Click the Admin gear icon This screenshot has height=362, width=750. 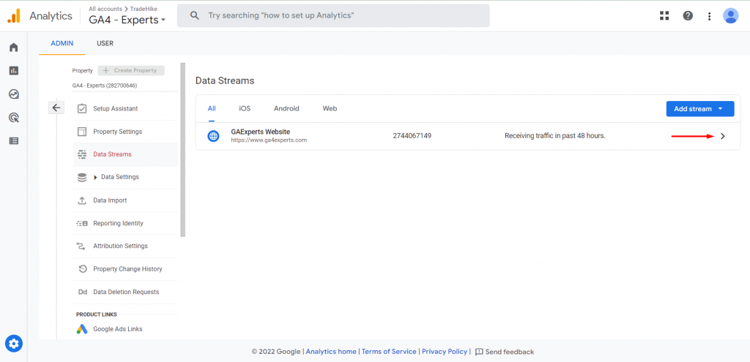14,344
